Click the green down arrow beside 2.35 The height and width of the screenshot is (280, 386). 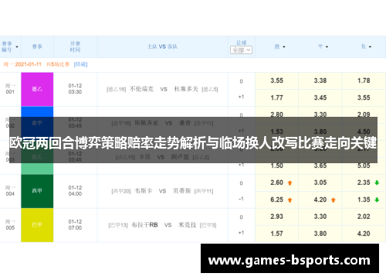[377, 183]
